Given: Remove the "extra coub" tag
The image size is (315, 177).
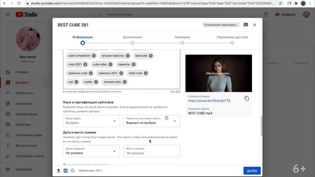Looking at the screenshot, I should pos(146,73).
